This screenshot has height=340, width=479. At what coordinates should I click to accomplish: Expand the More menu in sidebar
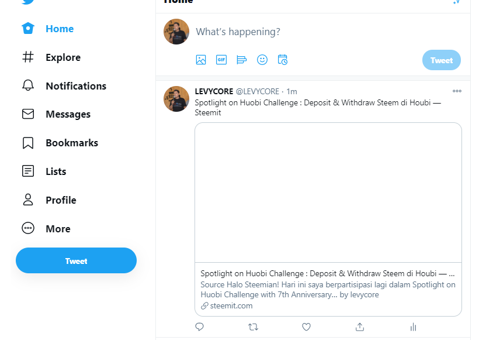click(x=46, y=229)
